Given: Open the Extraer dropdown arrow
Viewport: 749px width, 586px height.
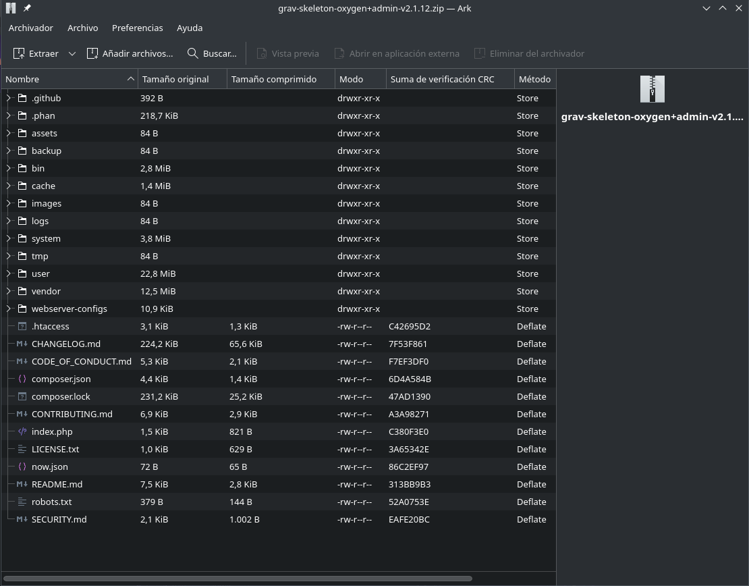Looking at the screenshot, I should [x=72, y=53].
